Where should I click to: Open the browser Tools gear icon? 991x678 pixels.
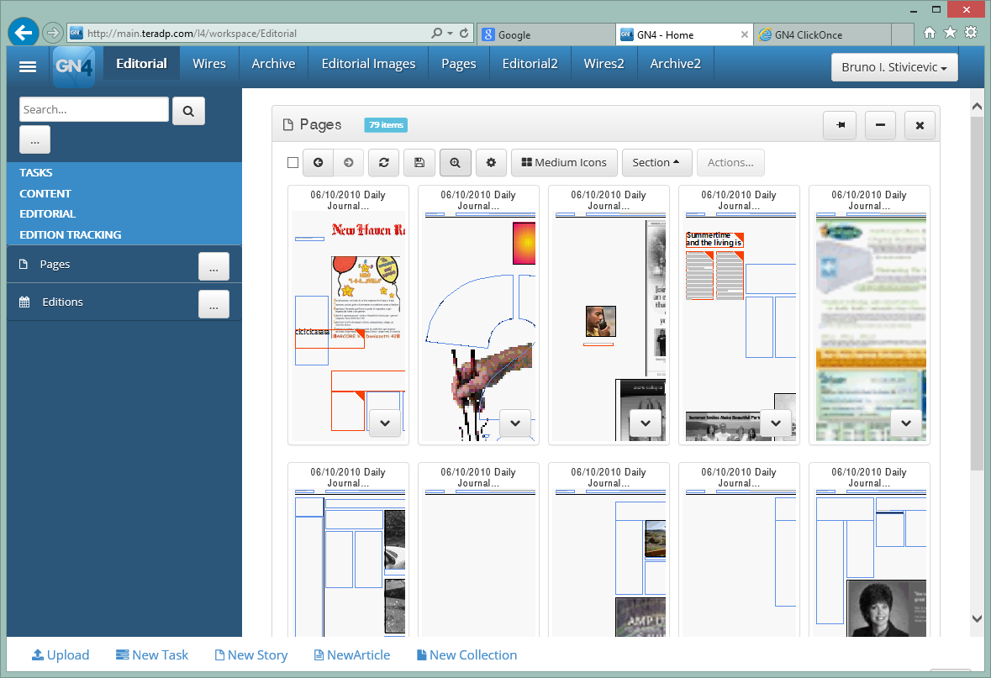coord(971,32)
